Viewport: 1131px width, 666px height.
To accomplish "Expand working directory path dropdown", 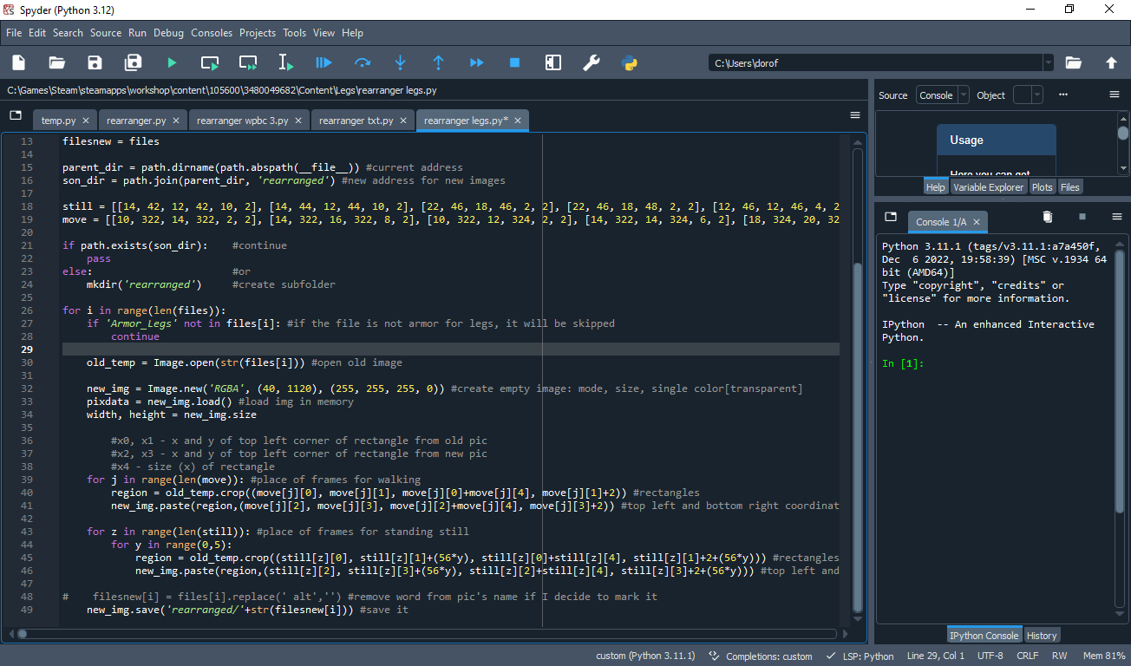I will click(1049, 62).
